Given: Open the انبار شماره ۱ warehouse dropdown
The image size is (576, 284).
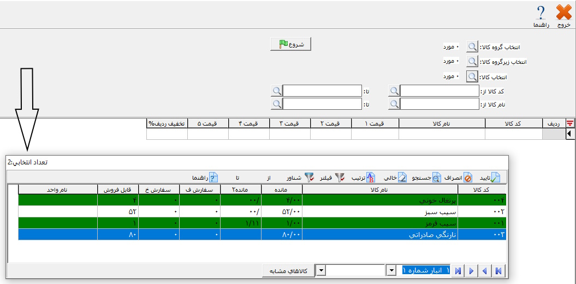Looking at the screenshot, I should pyautogui.click(x=391, y=271).
